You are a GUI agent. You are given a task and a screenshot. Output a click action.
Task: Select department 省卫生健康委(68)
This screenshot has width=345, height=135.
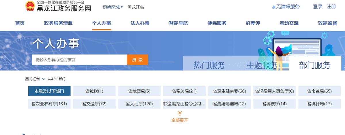pyautogui.click(x=229, y=91)
